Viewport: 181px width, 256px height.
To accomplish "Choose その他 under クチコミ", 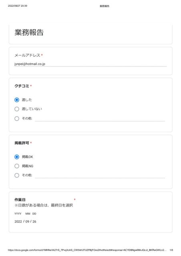I will click(x=17, y=118).
